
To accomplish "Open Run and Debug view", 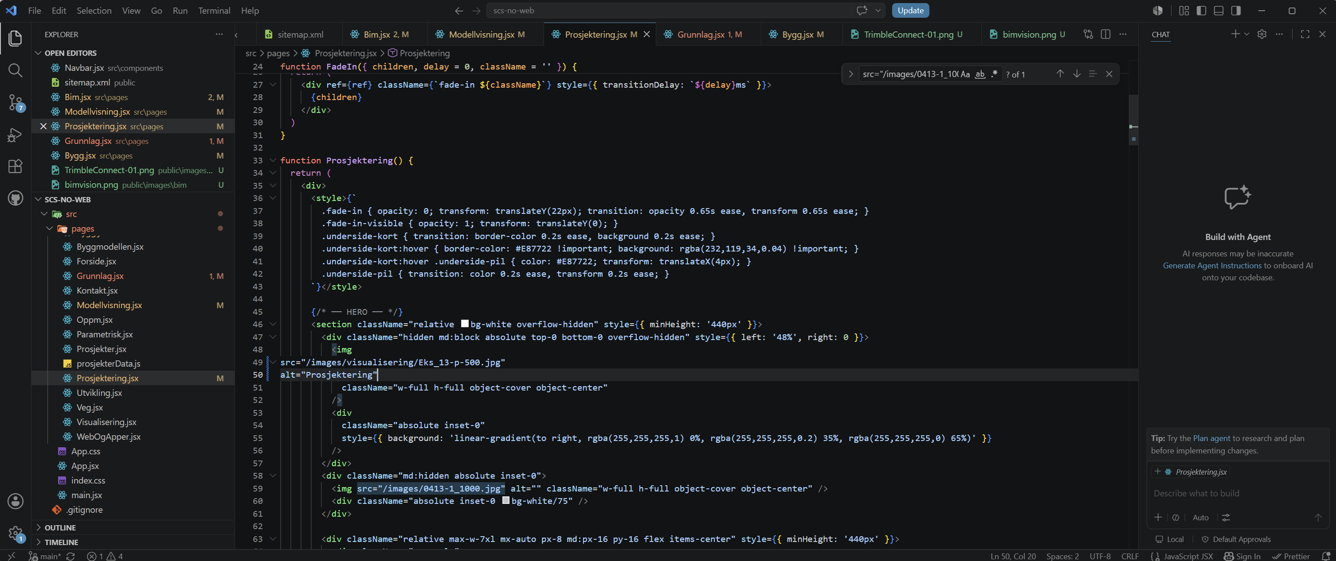I will (15, 135).
